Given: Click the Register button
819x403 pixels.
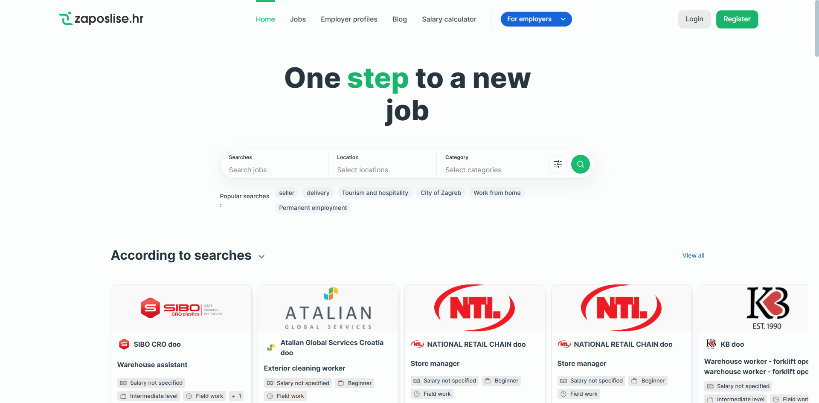Looking at the screenshot, I should [737, 19].
